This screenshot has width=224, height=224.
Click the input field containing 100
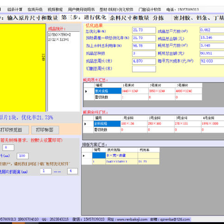click(22, 156)
